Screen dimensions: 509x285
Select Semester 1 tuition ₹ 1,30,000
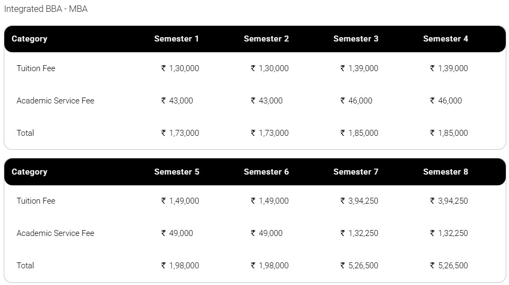point(180,68)
